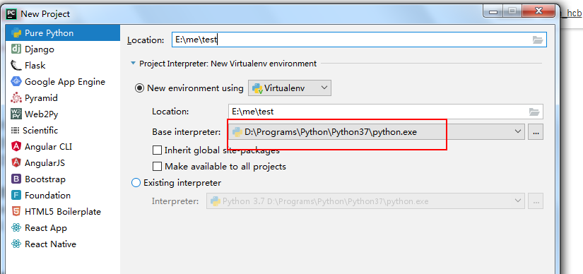Choose the Angular CLI icon
Image resolution: width=583 pixels, height=274 pixels.
tap(16, 146)
